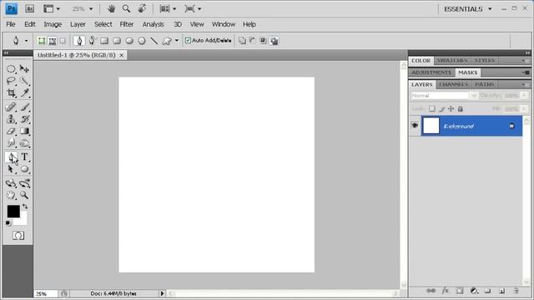
Task: Enable Paths mode in options bar
Action: click(52, 41)
